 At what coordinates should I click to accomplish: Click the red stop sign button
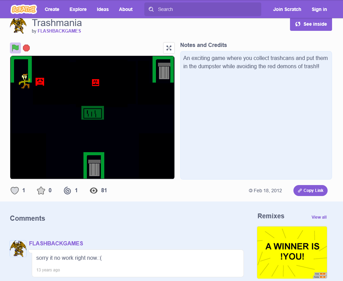click(26, 48)
